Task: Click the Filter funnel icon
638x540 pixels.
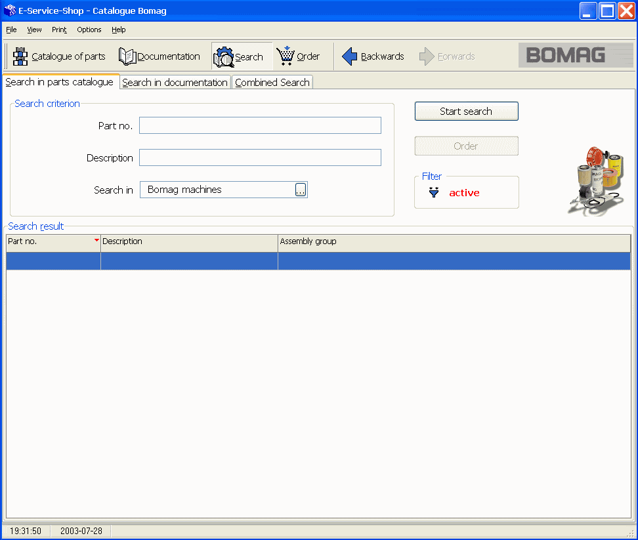Action: (434, 192)
